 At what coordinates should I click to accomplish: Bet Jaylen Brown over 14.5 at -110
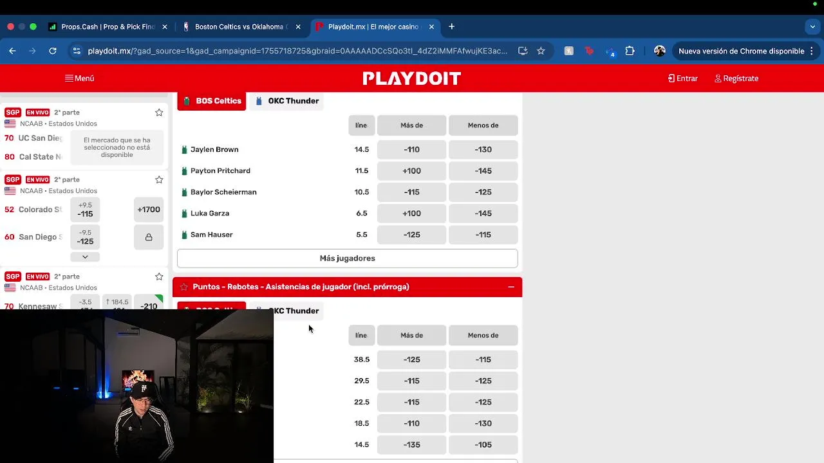(411, 149)
